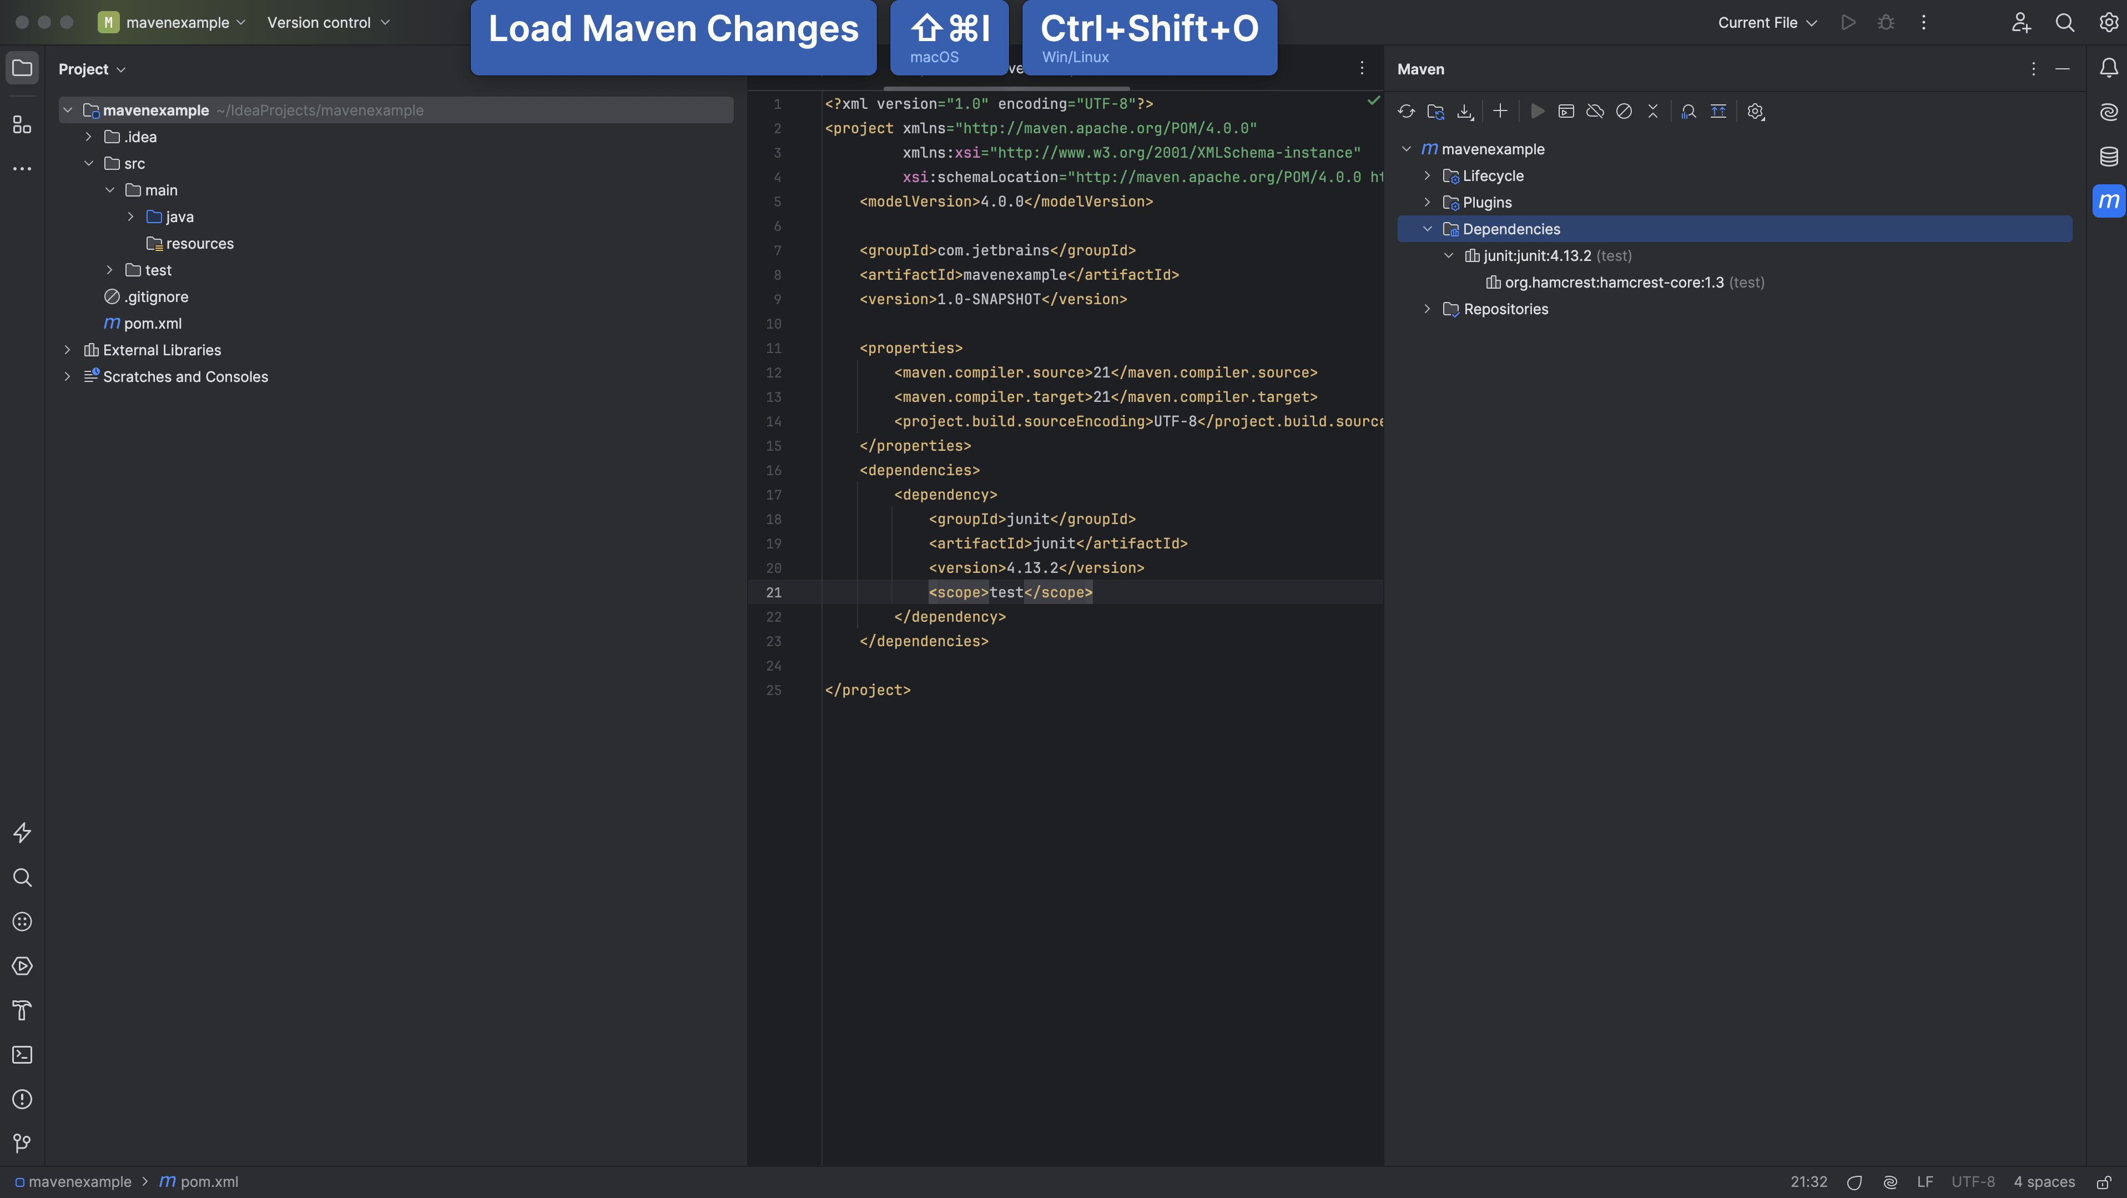Image resolution: width=2127 pixels, height=1198 pixels.
Task: Download sources and documentation
Action: [1465, 110]
